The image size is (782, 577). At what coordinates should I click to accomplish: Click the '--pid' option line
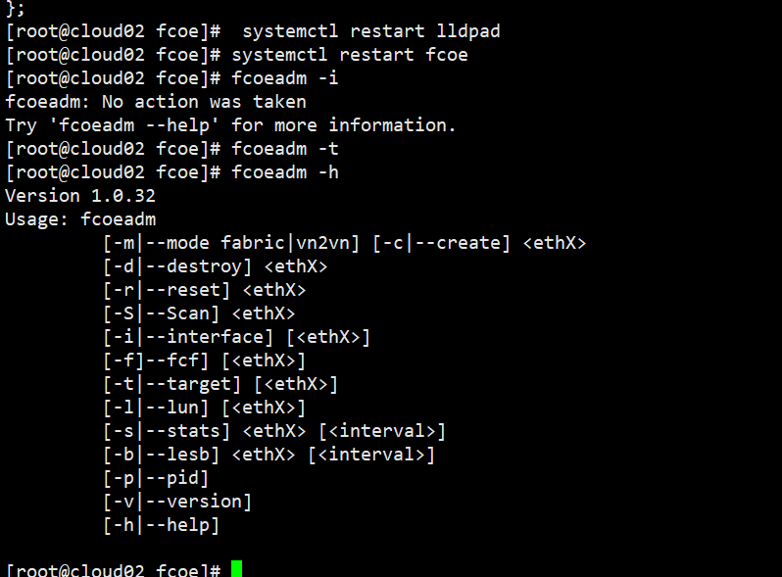click(156, 478)
